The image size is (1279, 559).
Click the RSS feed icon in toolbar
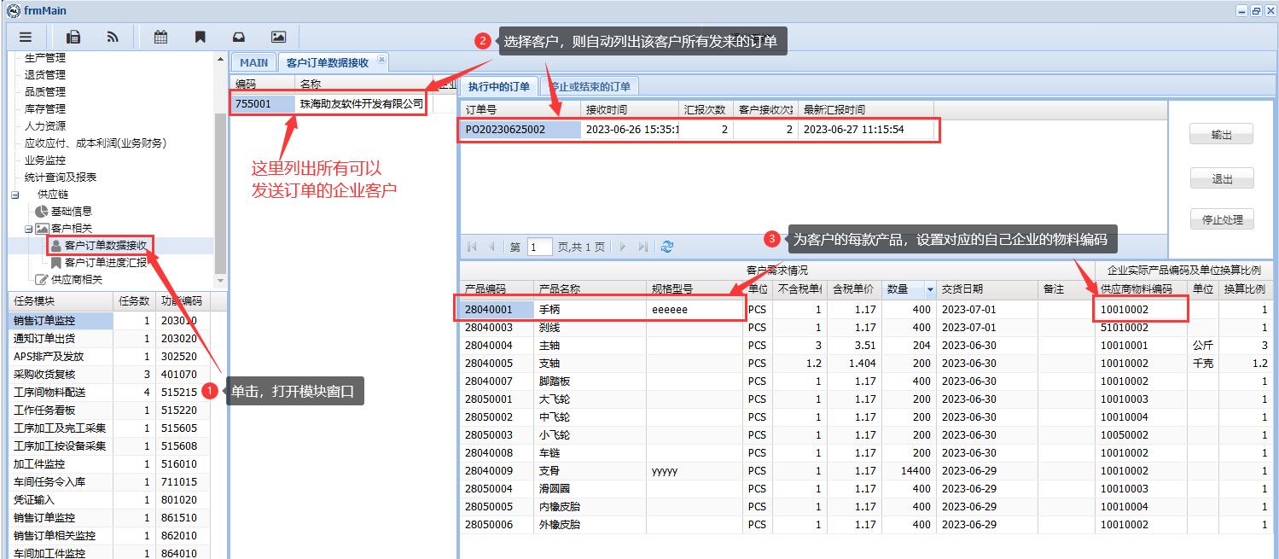pyautogui.click(x=113, y=37)
